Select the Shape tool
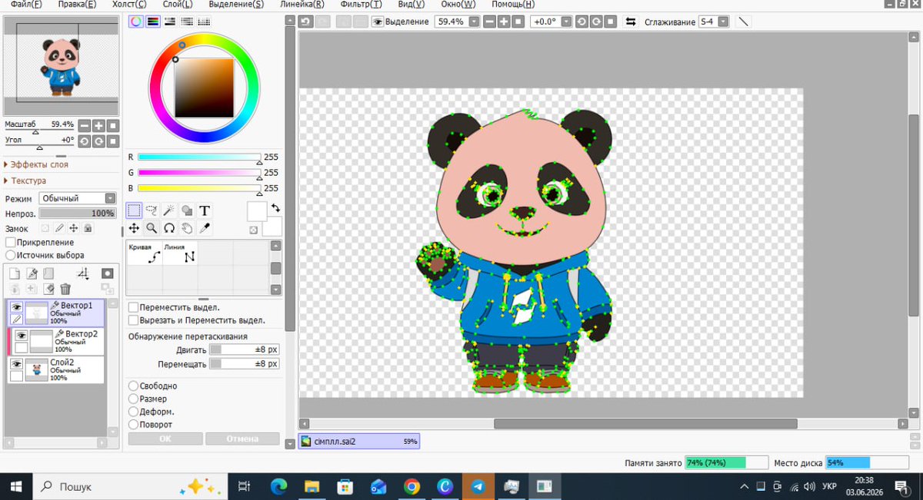 coord(187,210)
